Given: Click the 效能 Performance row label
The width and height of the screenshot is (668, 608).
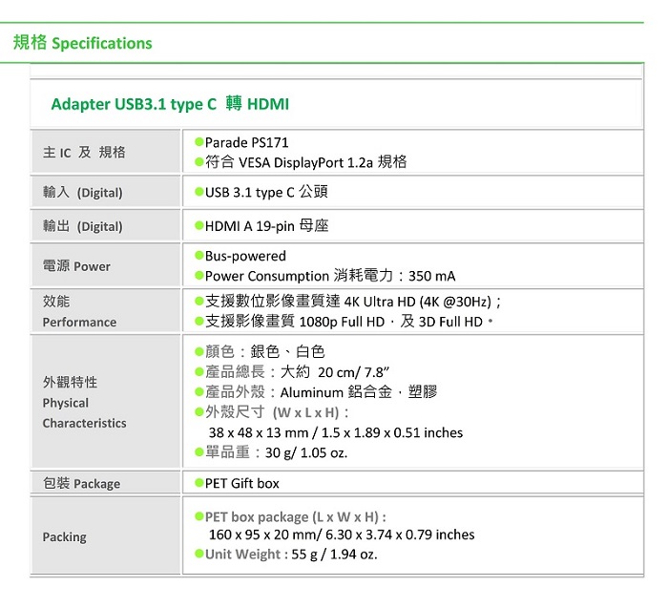Looking at the screenshot, I should tap(79, 311).
